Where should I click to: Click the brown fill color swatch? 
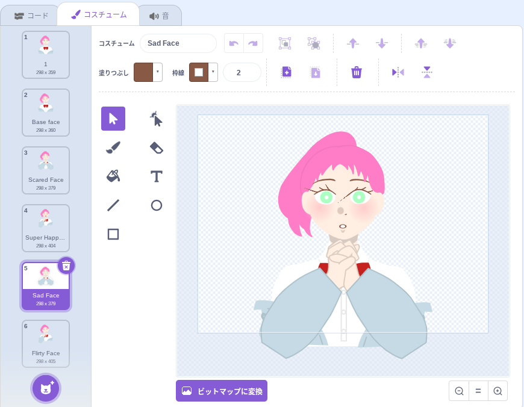[x=143, y=72]
